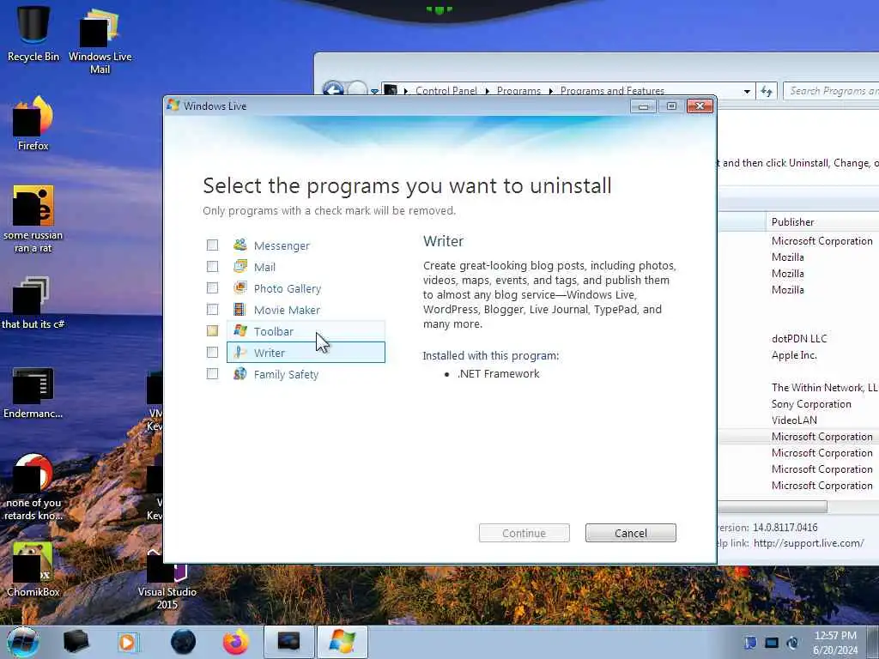Image resolution: width=879 pixels, height=659 pixels.
Task: Click the Messenger program icon
Action: [x=240, y=245]
